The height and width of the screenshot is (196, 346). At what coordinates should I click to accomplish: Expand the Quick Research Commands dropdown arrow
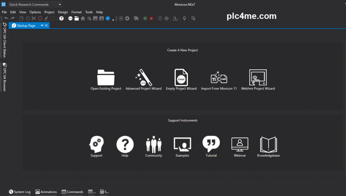pos(60,4)
